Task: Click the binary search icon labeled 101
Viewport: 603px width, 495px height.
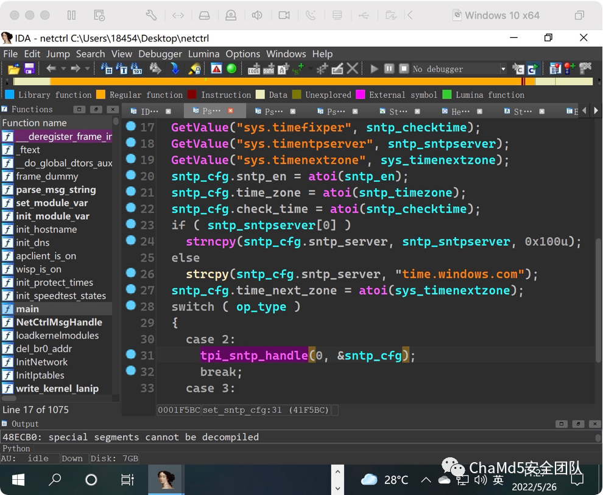Action: click(x=136, y=69)
